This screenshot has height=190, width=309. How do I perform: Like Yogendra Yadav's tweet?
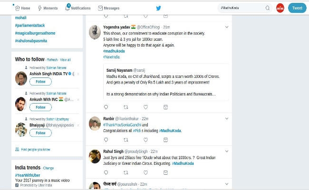point(145,107)
